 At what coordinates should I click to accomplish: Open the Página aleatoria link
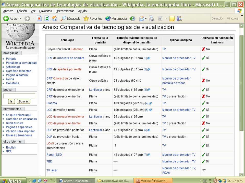17,75
